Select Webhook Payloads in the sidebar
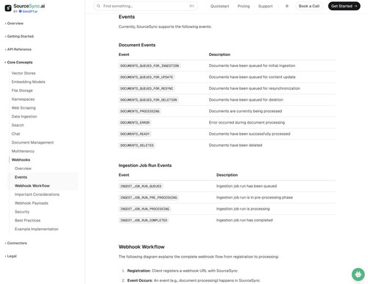Viewport: 368px width, 284px height. click(x=32, y=203)
